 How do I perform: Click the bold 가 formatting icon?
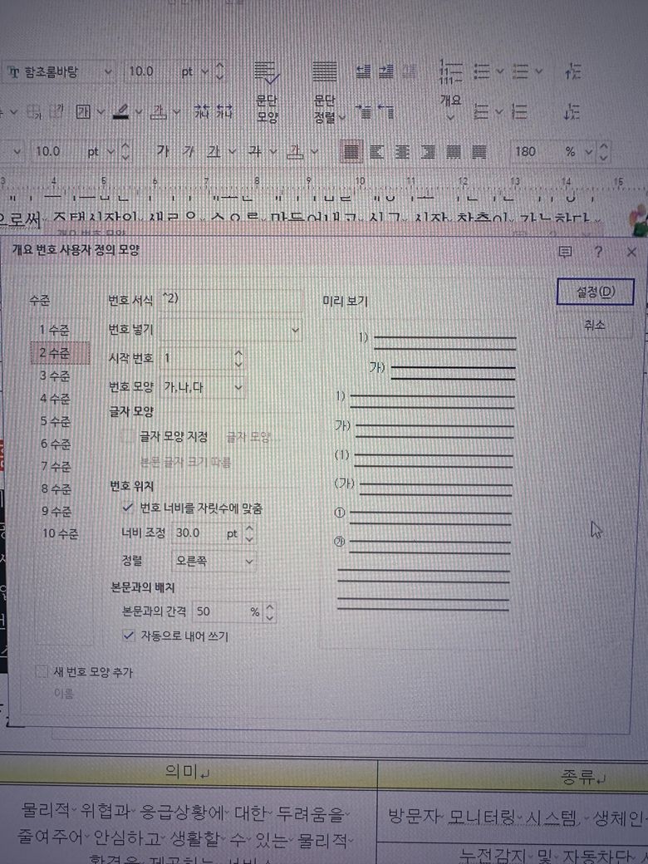[162, 151]
